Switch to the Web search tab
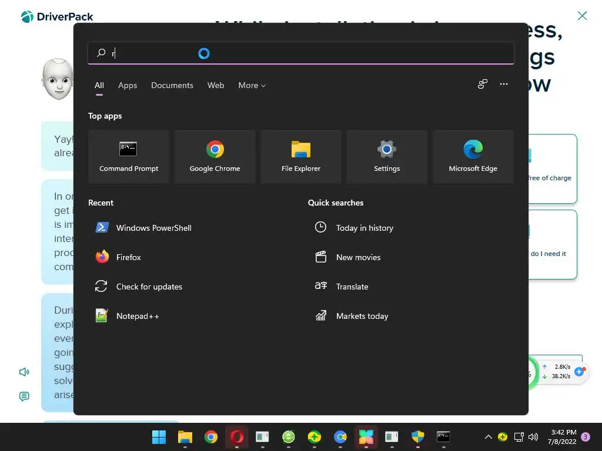Viewport: 602px width, 451px height. [216, 86]
